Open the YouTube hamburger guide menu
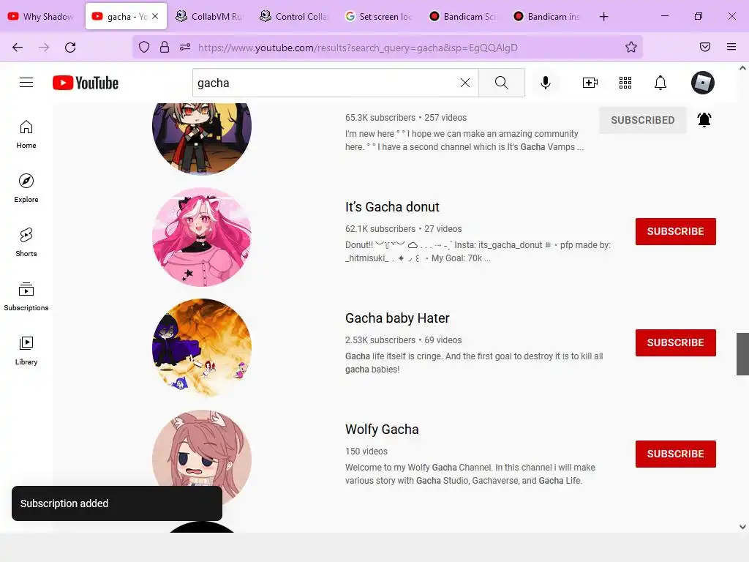The height and width of the screenshot is (562, 749). pos(26,83)
